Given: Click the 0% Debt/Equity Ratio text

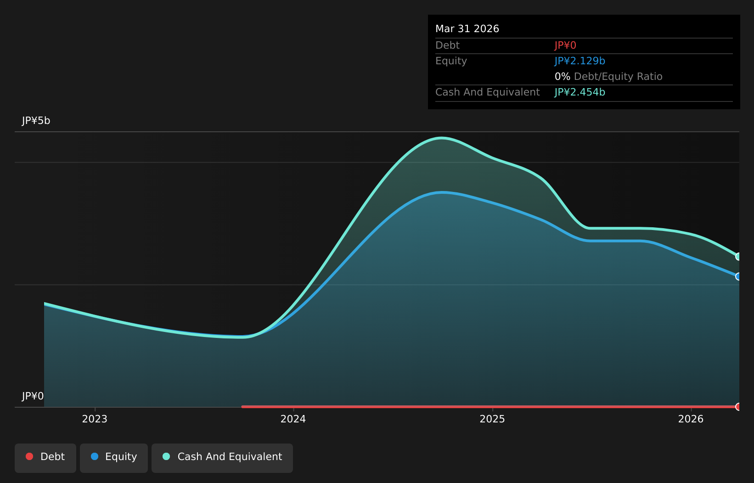Looking at the screenshot, I should [608, 77].
